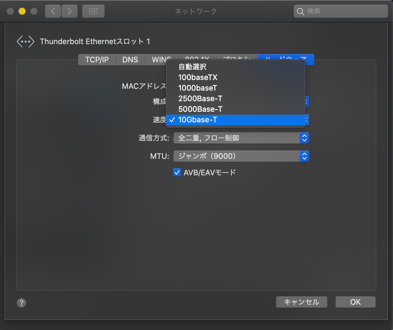The width and height of the screenshot is (393, 330).
Task: Choose 100baseTX from the open menu
Action: (198, 77)
